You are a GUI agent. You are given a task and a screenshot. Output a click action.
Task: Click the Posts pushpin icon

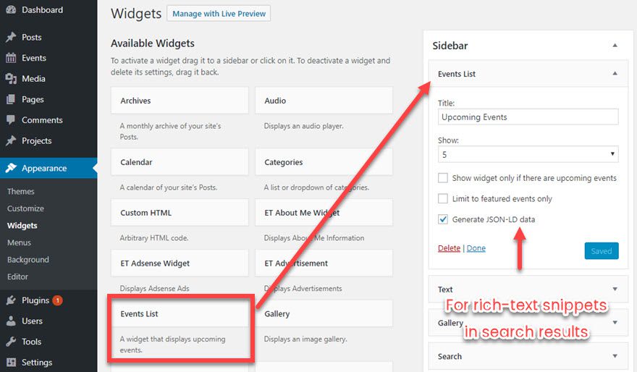(x=11, y=38)
